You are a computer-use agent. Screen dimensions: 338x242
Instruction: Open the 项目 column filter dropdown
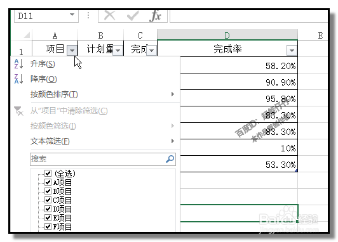point(72,51)
